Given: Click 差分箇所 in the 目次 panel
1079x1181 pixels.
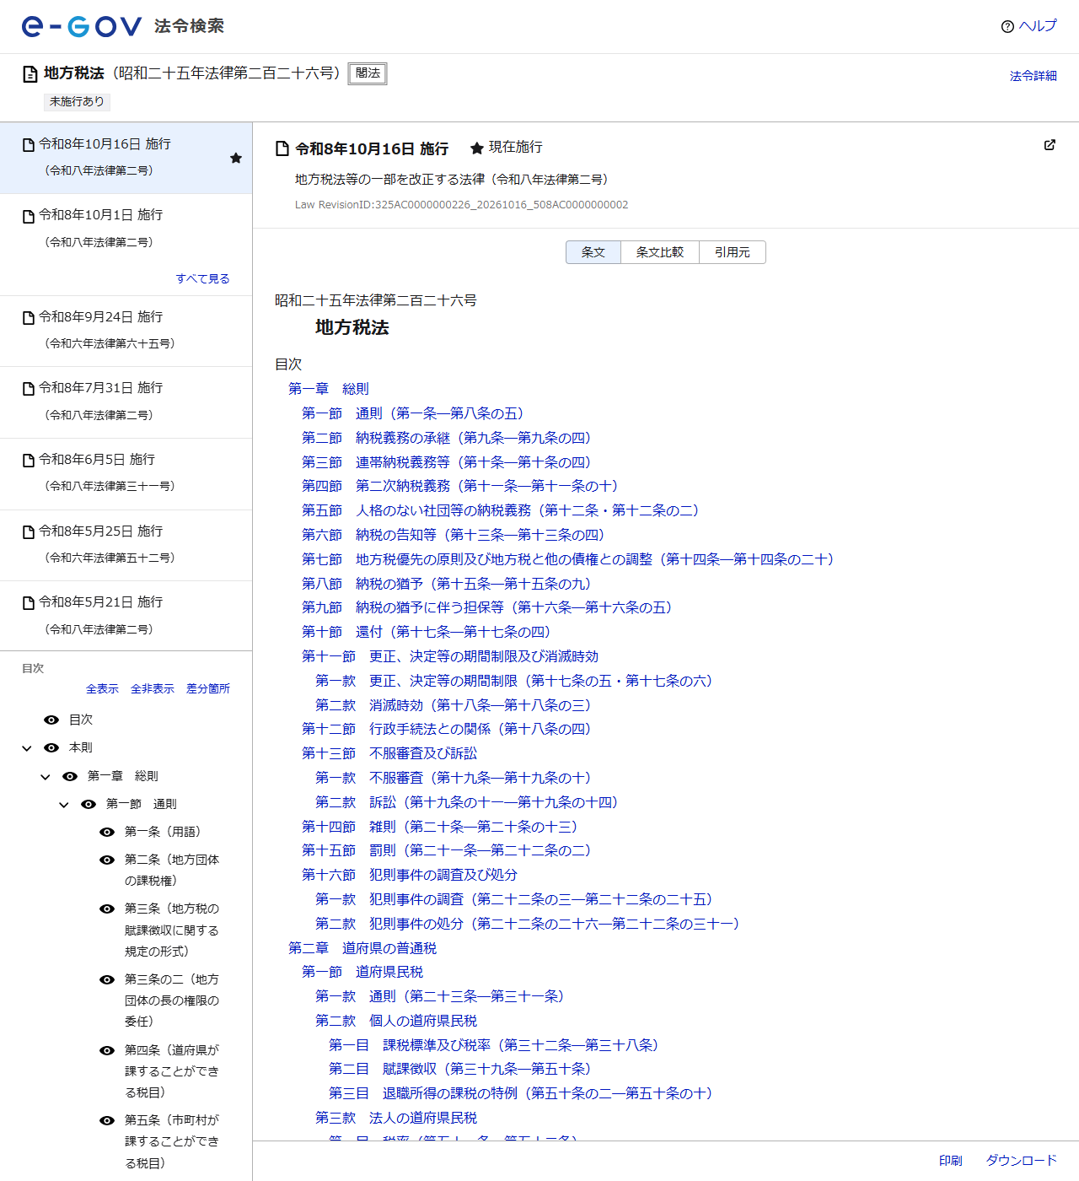Looking at the screenshot, I should 208,688.
